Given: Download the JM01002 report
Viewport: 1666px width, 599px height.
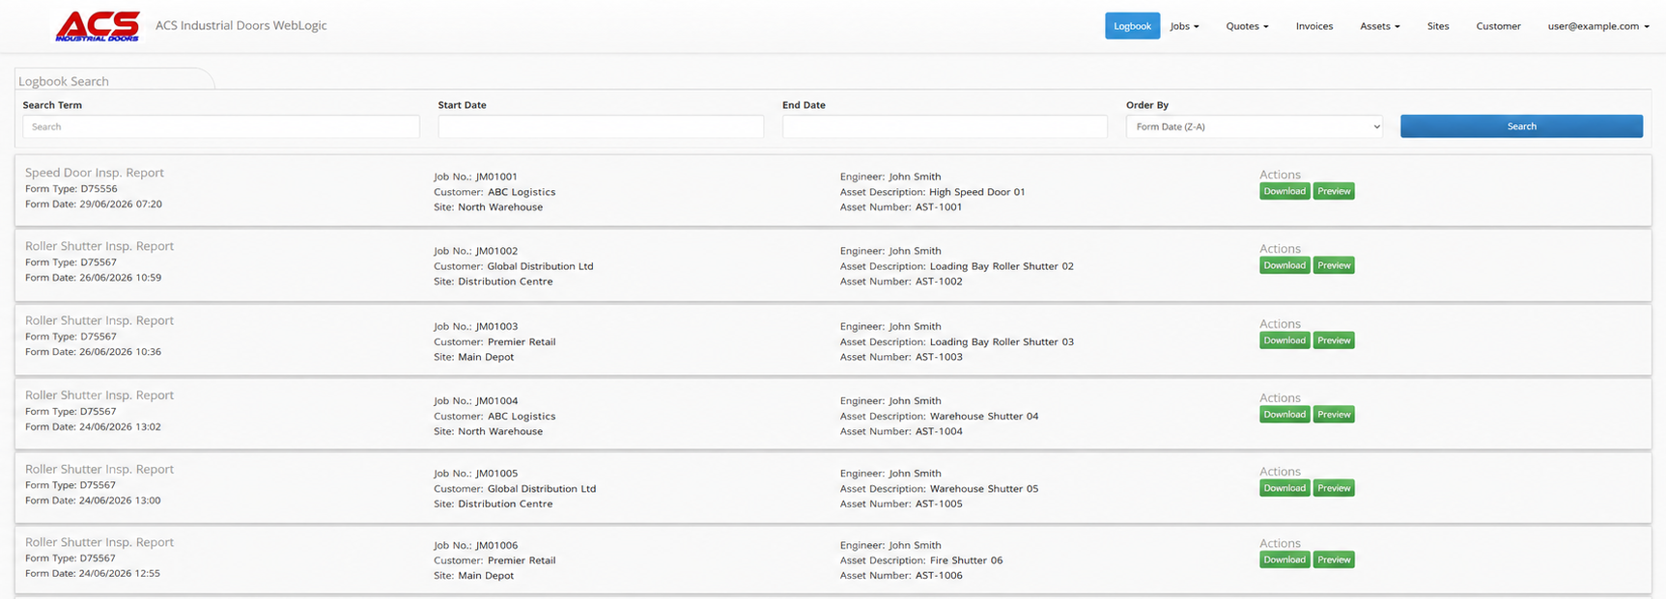Looking at the screenshot, I should [x=1285, y=265].
